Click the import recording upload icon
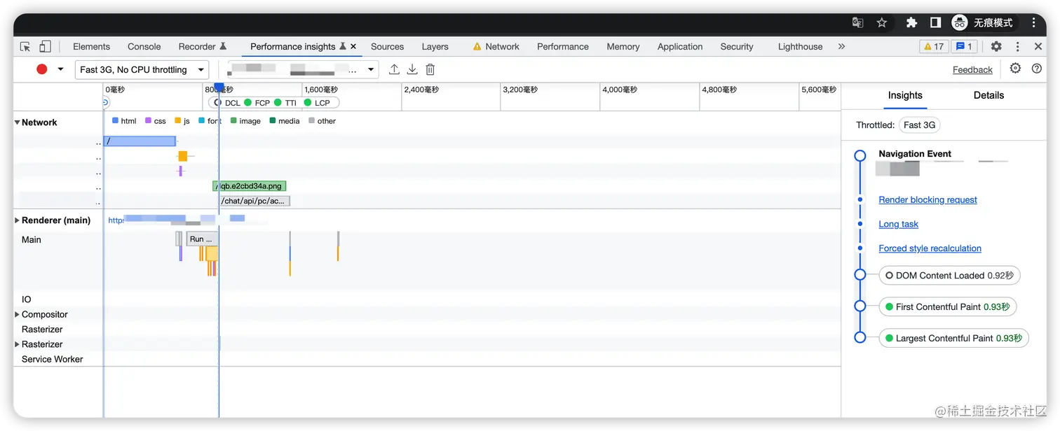Screen dimensions: 1060x431 394,69
